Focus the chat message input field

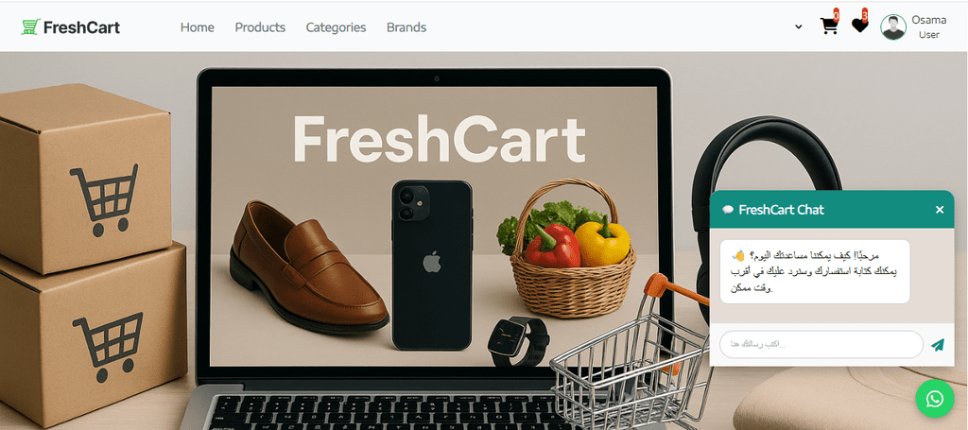[x=821, y=344]
